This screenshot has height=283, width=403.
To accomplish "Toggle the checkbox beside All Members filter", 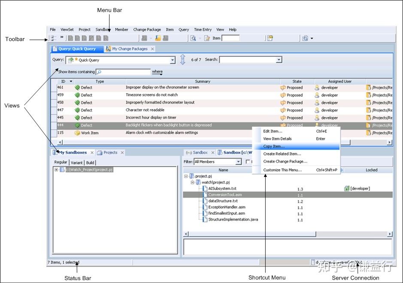I will tap(248, 162).
